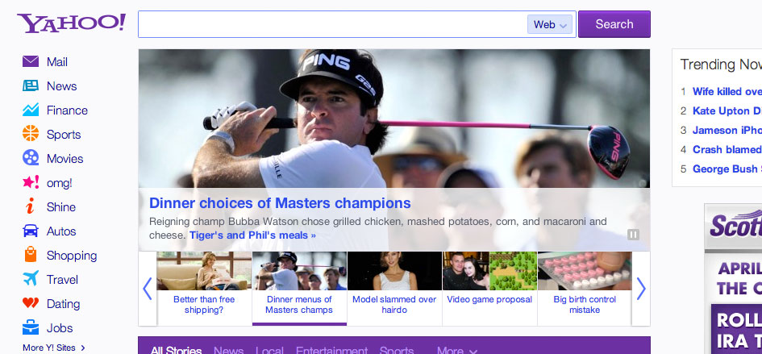Expand More Y! Sites list
762x354 pixels.
[54, 348]
